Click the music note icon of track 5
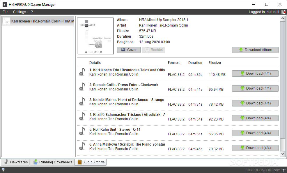The width and height of the screenshot is (287, 173). [82, 131]
